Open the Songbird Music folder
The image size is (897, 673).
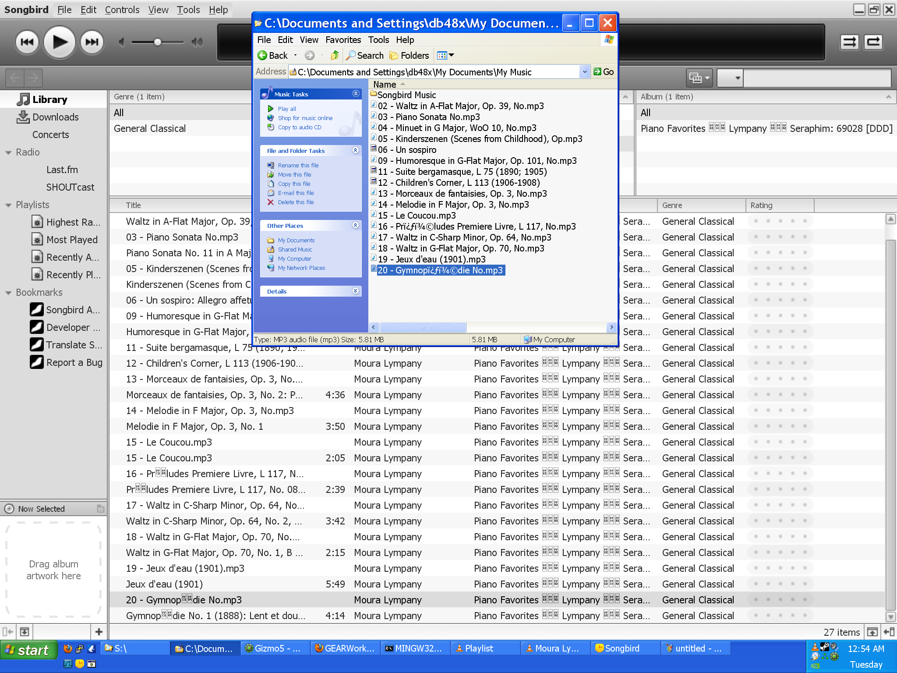click(x=403, y=95)
